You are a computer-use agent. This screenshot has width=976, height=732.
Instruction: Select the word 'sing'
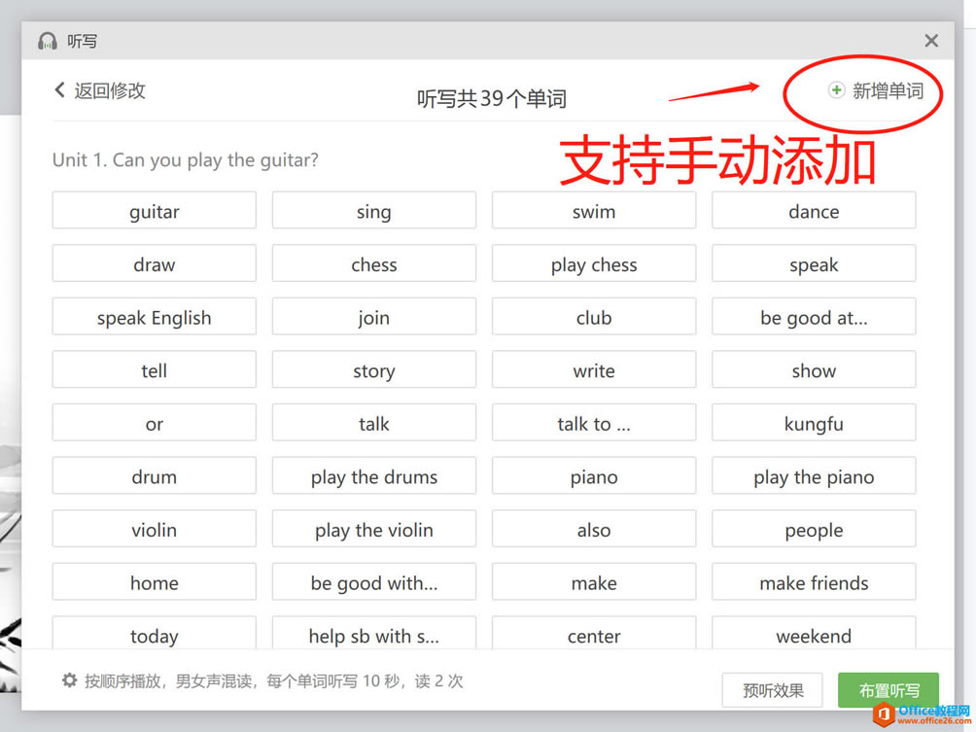point(374,210)
